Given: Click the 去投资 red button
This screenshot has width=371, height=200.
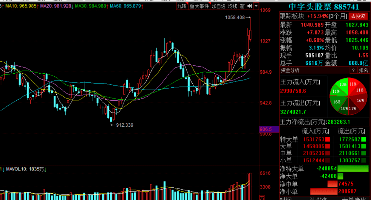Looking at the screenshot, I should [x=358, y=16].
